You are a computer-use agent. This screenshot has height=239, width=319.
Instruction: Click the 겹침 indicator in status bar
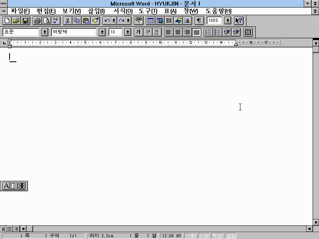[231, 236]
